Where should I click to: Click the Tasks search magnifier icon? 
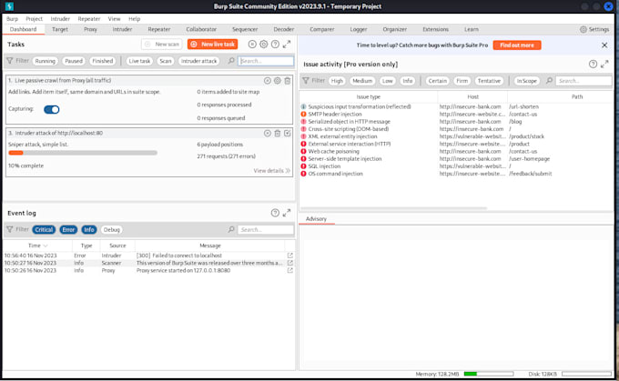(x=231, y=61)
